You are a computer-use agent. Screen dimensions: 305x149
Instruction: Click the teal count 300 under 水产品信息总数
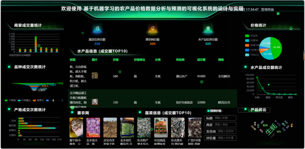208,44
